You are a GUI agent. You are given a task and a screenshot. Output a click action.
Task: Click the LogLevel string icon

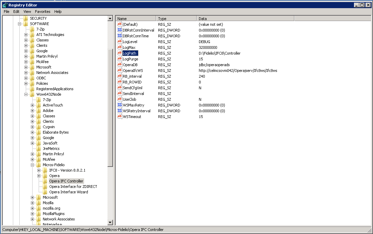(119, 42)
